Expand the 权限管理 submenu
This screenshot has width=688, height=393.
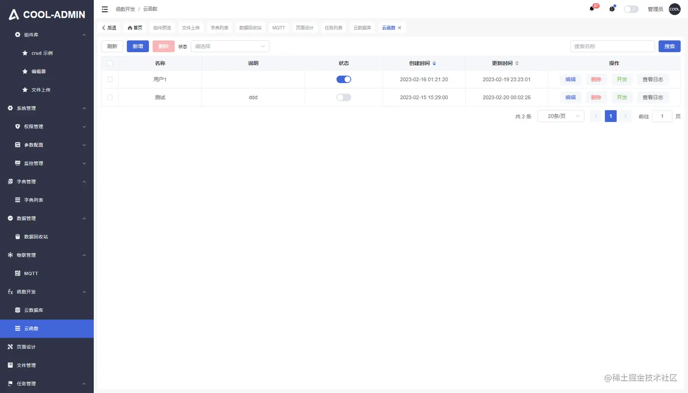84,127
